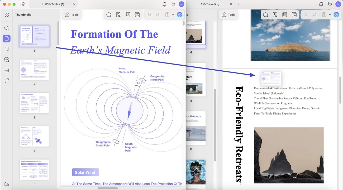Expand save options arrow in the UPDF-2-files window
This screenshot has height=190, width=343.
click(x=173, y=15)
